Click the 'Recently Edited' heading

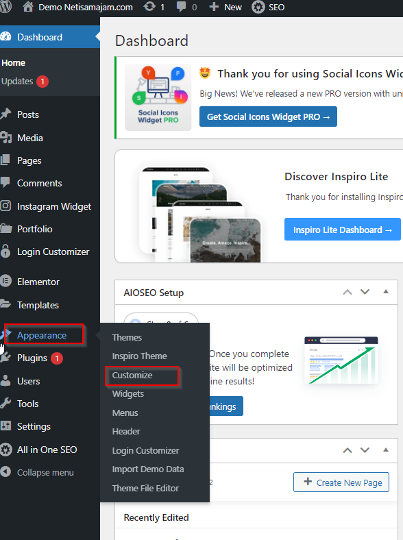coord(156,517)
